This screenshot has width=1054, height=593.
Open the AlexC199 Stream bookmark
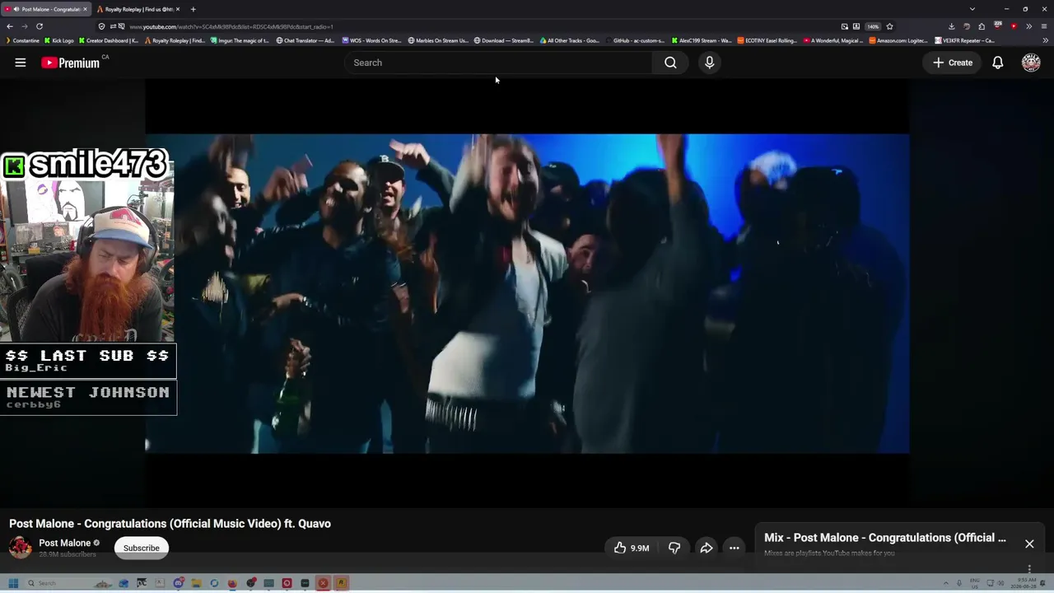tap(701, 40)
